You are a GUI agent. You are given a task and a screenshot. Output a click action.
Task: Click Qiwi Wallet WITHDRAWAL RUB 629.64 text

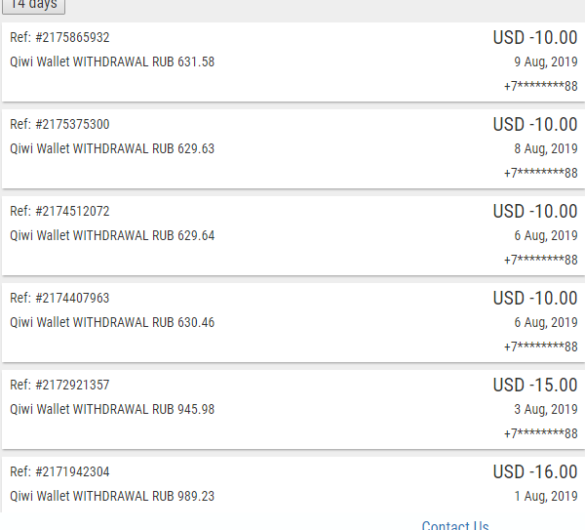[112, 236]
